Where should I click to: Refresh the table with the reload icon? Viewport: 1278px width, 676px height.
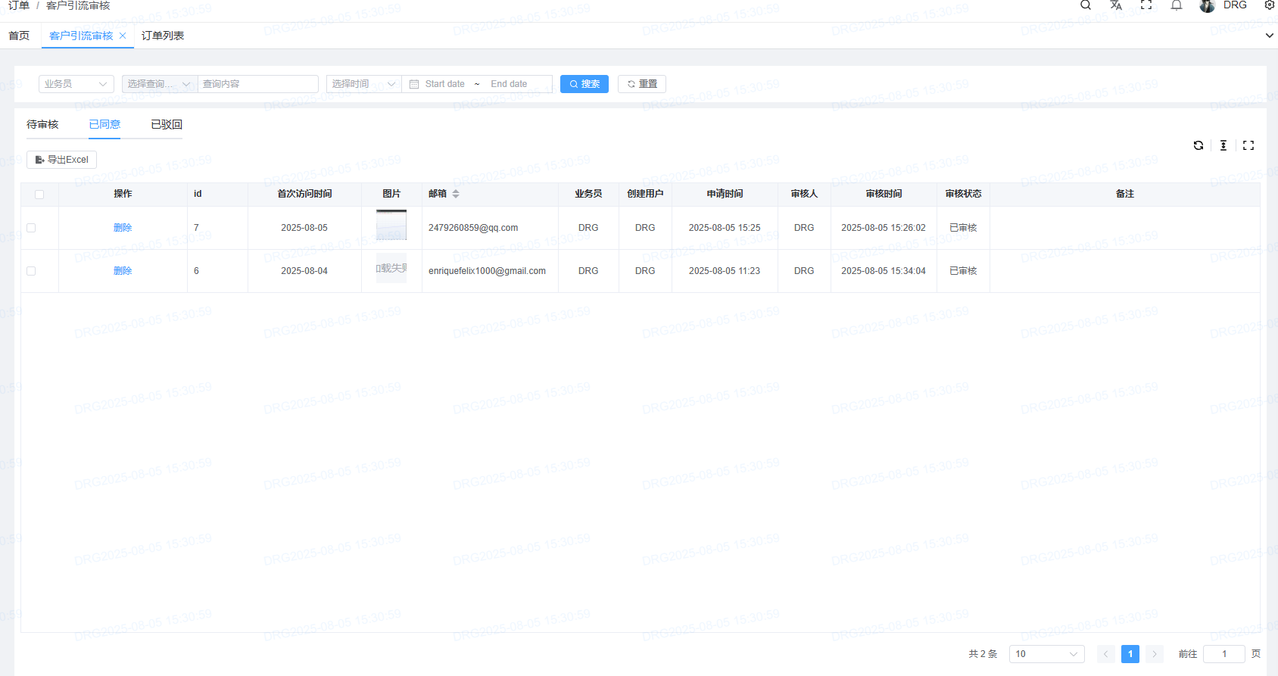coord(1199,145)
